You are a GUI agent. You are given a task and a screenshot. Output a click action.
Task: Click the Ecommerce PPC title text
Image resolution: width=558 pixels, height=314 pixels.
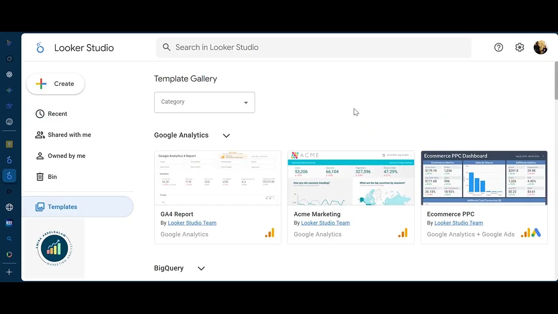[x=451, y=214]
